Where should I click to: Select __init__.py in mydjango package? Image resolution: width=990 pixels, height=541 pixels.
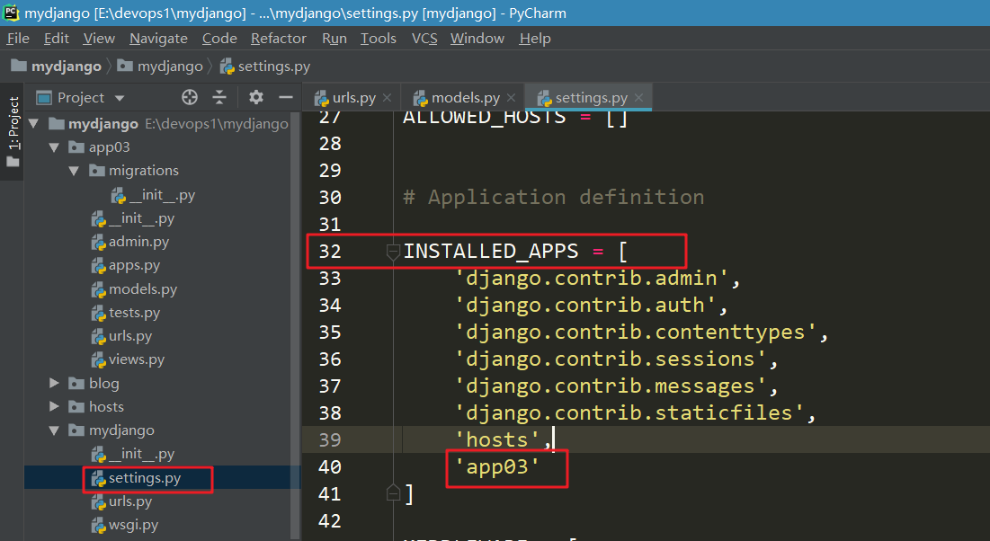point(132,454)
